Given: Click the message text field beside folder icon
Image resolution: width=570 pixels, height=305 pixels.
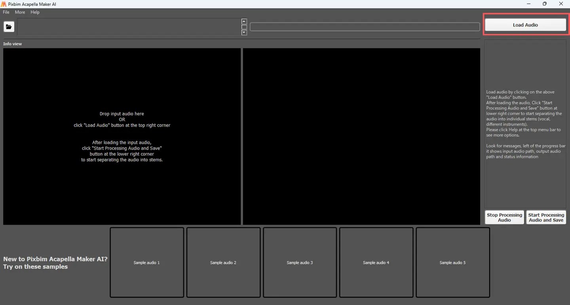Looking at the screenshot, I should point(129,27).
